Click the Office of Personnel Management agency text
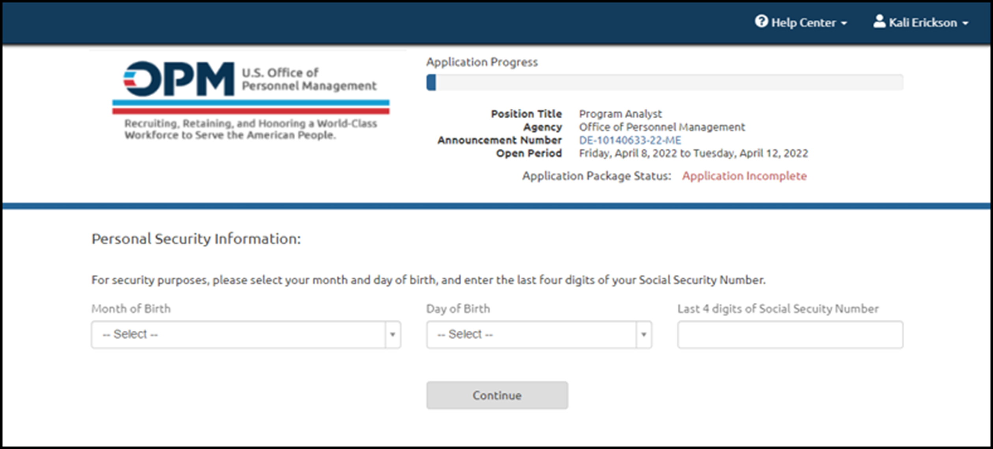The width and height of the screenshot is (993, 449). (x=662, y=127)
